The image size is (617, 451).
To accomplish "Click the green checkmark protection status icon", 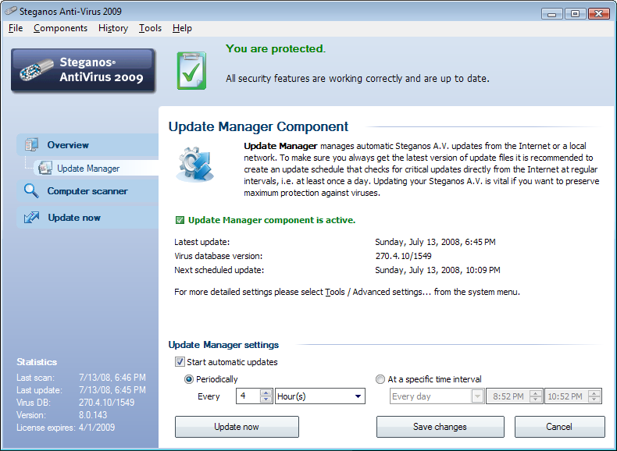I will pyautogui.click(x=191, y=71).
